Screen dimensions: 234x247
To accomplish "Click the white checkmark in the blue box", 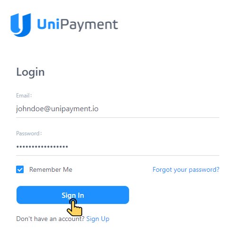I will point(20,170).
